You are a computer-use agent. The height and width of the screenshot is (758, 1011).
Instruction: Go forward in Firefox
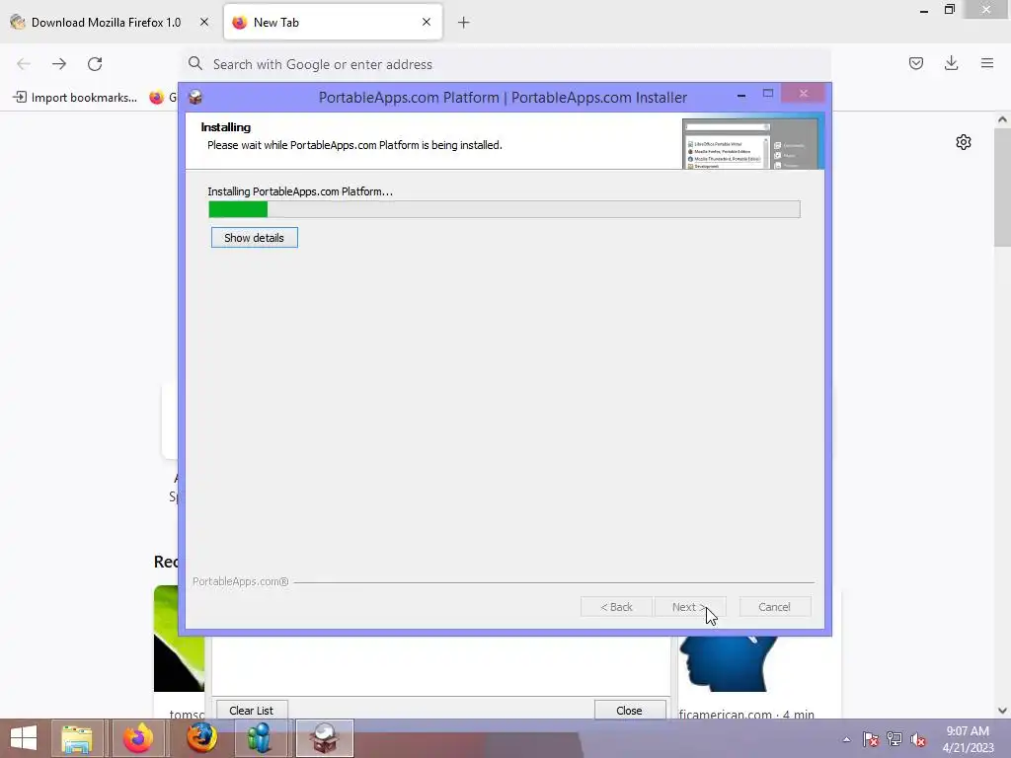[59, 64]
